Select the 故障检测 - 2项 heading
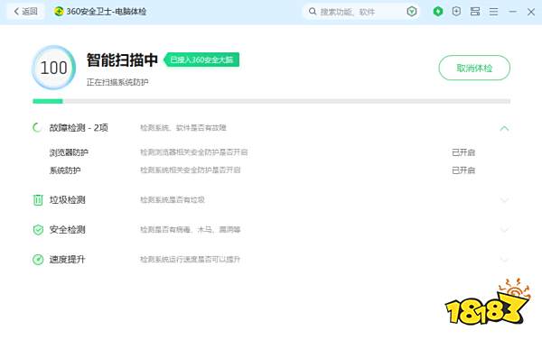Viewport: 542px width, 340px height. tap(79, 128)
